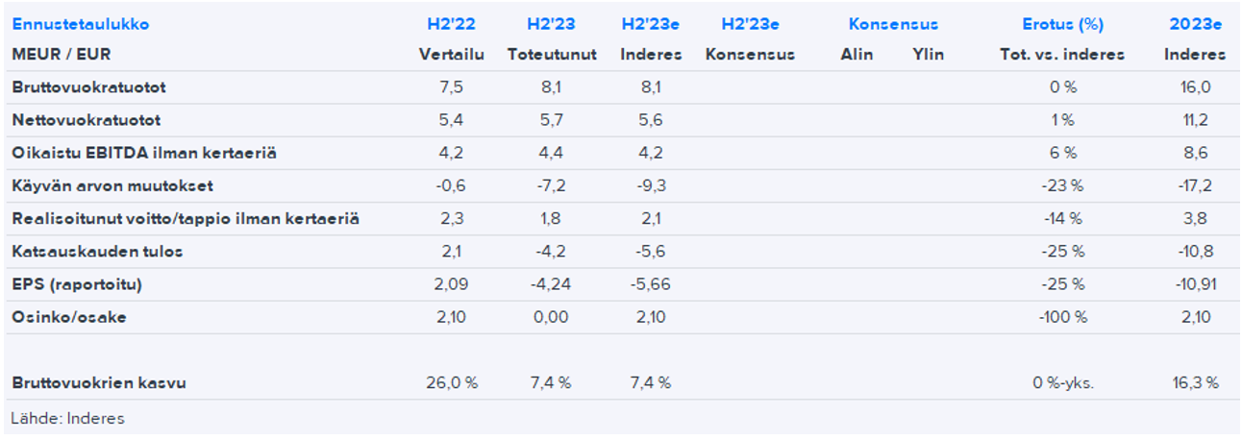Select the 2023e column header

pos(1194,24)
